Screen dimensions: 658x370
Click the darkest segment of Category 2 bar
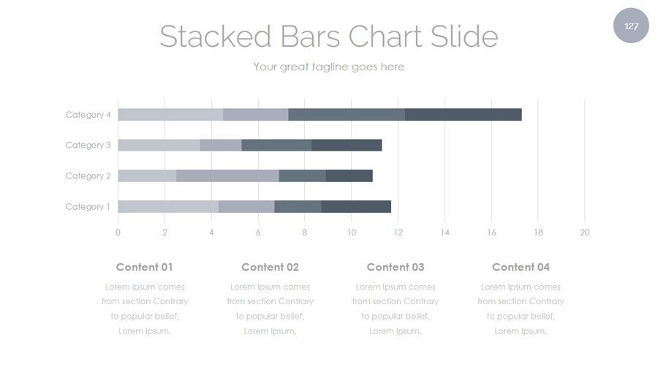(349, 175)
